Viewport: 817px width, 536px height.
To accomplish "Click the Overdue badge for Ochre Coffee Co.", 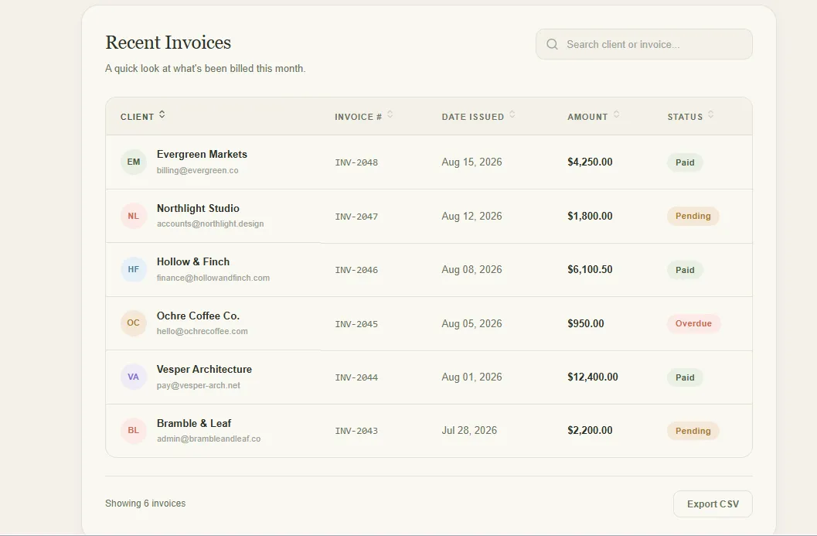I will 693,323.
